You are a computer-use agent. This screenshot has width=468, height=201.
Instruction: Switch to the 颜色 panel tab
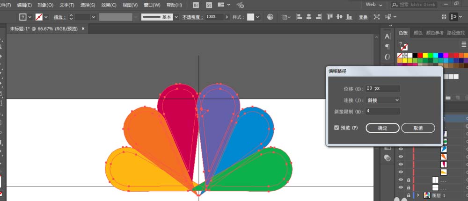418,33
